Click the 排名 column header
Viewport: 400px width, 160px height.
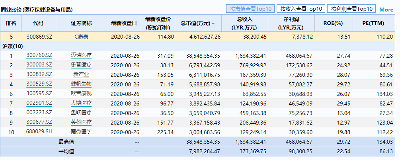(x=11, y=23)
